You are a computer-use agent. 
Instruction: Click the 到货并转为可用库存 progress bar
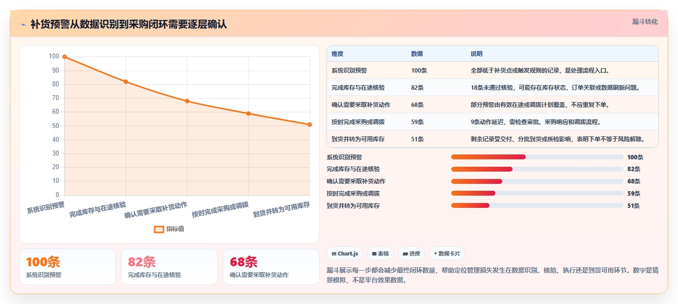point(537,206)
